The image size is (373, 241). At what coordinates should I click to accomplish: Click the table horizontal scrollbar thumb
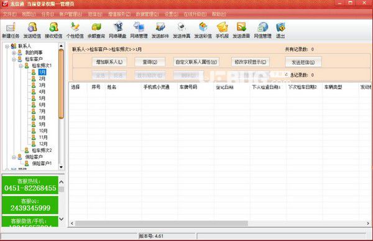[x=162, y=224]
